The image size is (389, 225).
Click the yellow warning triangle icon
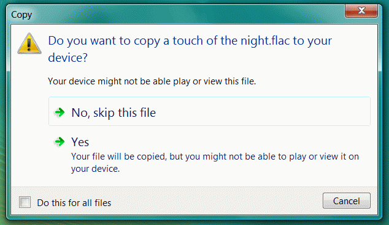pos(29,43)
